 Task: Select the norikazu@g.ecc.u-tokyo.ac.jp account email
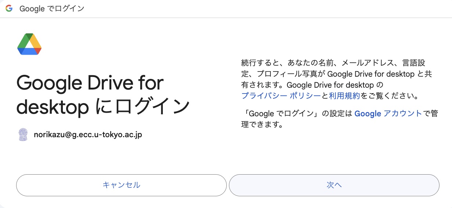click(88, 135)
